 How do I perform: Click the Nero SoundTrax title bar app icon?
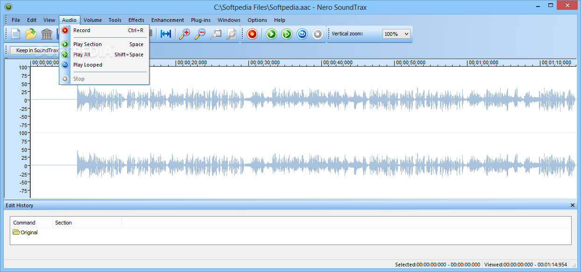click(x=7, y=7)
